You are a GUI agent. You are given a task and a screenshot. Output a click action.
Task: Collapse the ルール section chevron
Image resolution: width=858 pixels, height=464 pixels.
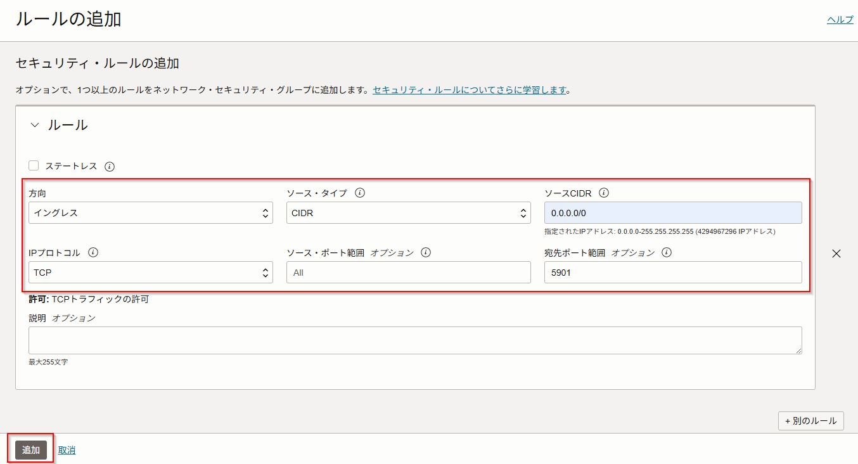[x=35, y=126]
